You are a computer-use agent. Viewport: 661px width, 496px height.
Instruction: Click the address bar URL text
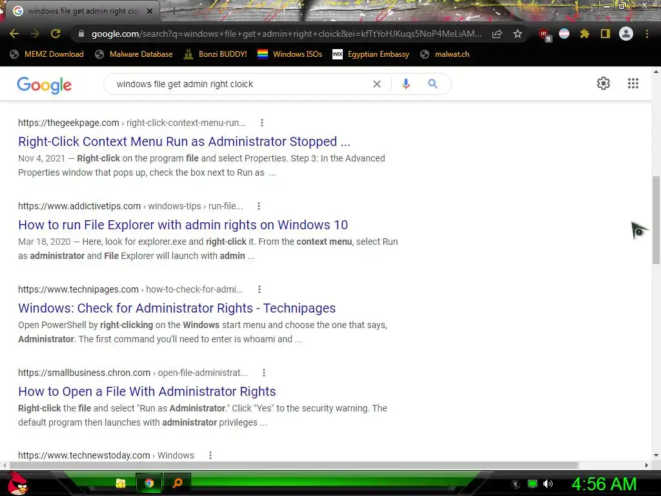click(x=287, y=34)
